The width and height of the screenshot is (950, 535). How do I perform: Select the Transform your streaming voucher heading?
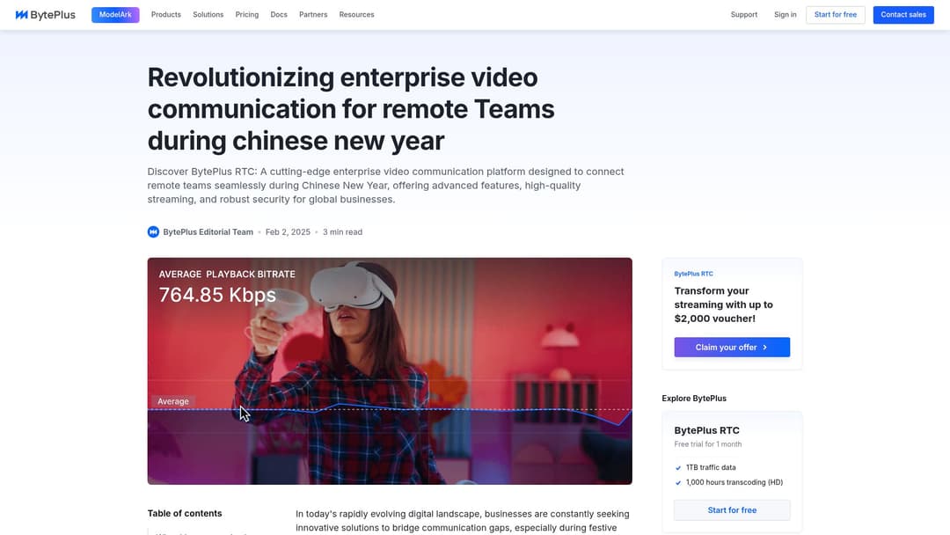point(723,304)
